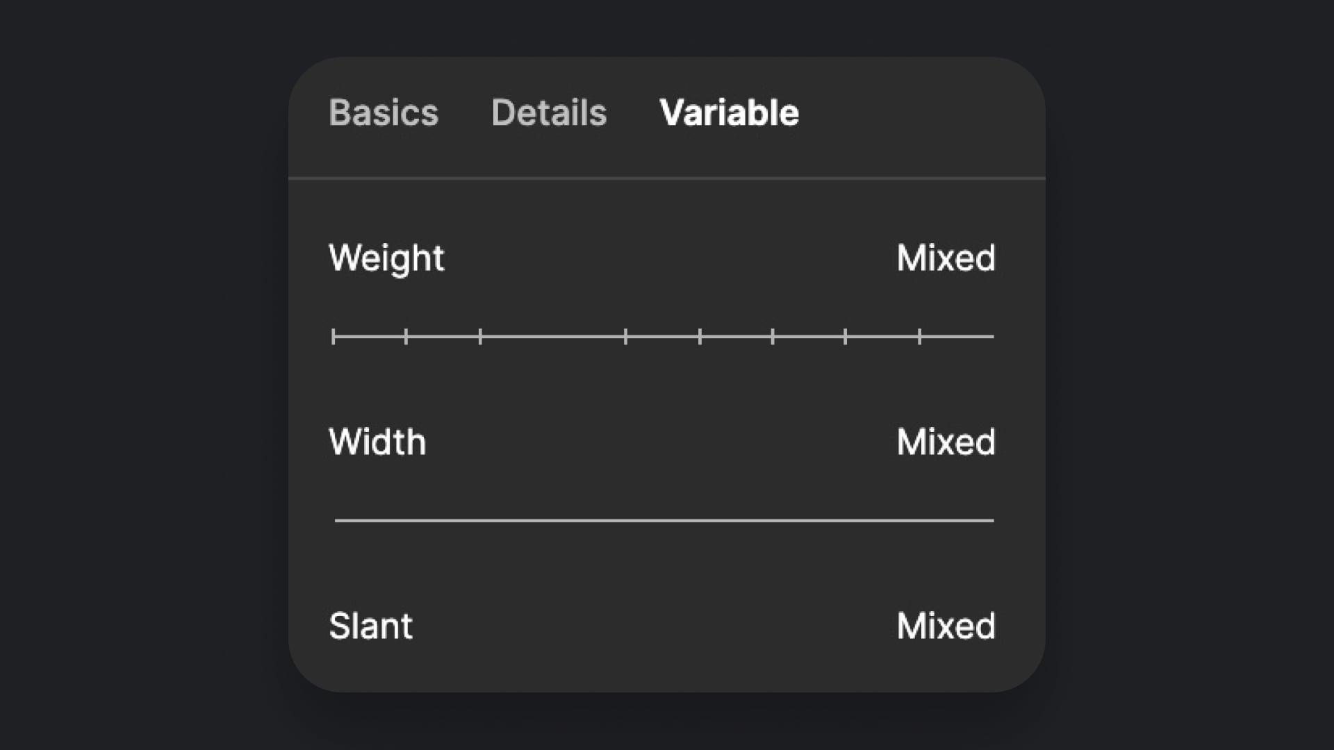Click the Slant axis label
The image size is (1334, 750).
[371, 626]
